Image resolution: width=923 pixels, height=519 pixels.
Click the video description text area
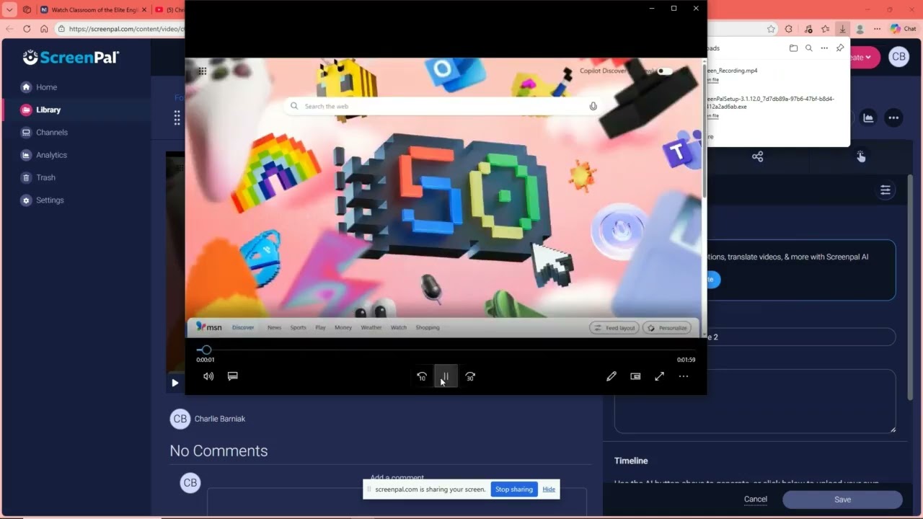coord(755,402)
